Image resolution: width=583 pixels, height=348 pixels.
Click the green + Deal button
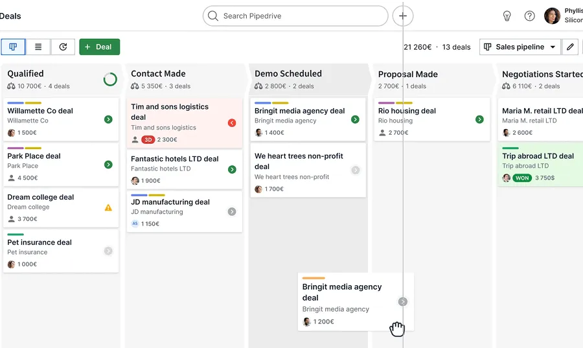tap(99, 47)
